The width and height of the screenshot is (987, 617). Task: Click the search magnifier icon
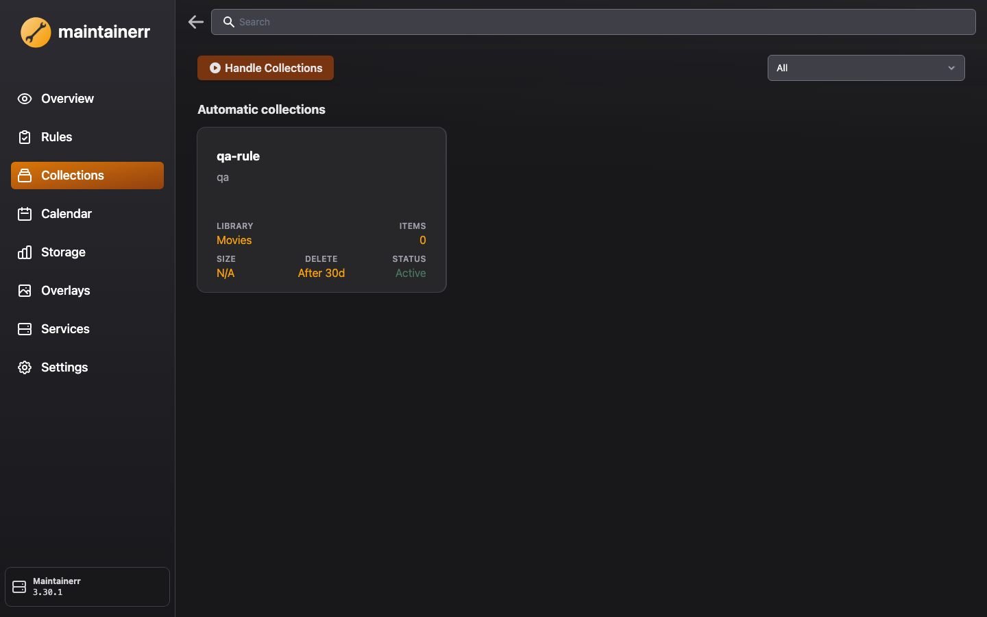point(229,22)
